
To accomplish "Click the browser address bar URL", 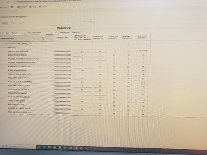I will pos(48,1).
